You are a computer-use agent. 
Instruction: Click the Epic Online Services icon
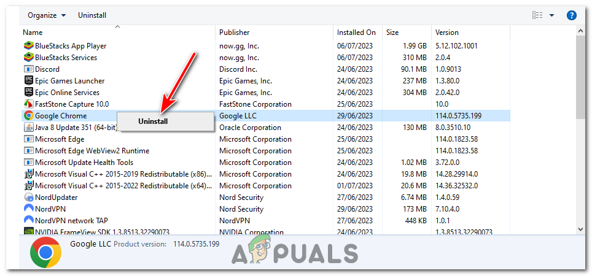point(28,93)
